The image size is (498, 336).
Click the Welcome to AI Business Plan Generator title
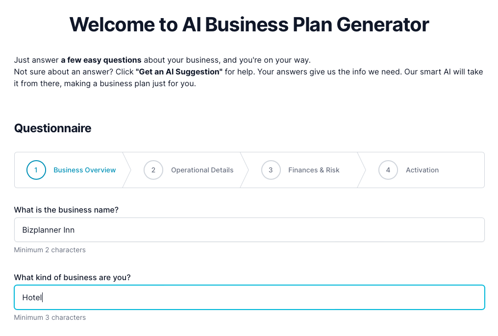tap(249, 24)
